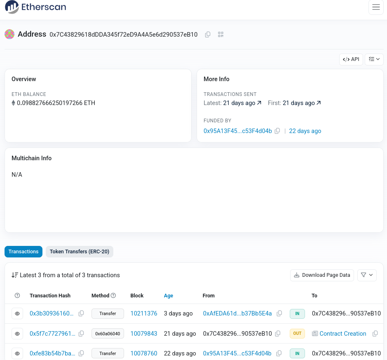The height and width of the screenshot is (360, 387).
Task: Preview transaction 0x3b30936160 with eye button
Action: coord(17,313)
